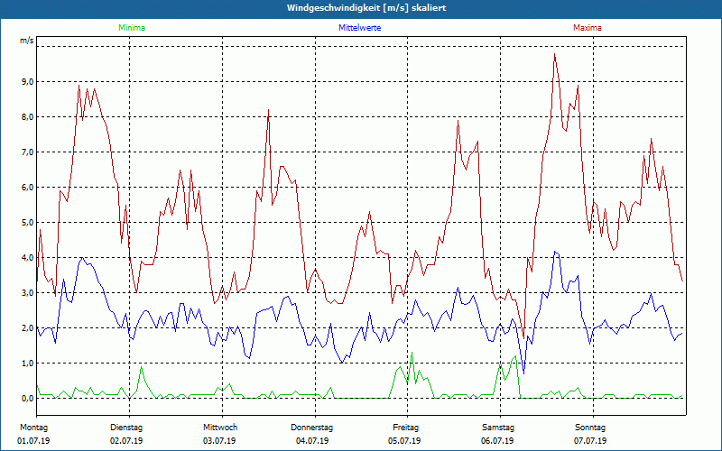Click the '06.07.19' date label

(x=497, y=441)
